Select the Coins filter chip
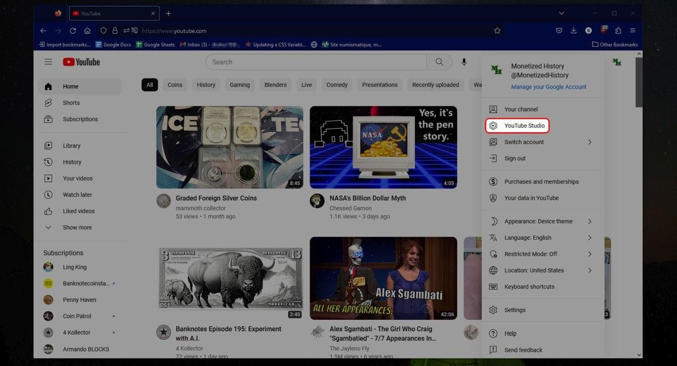This screenshot has width=677, height=366. tap(175, 85)
